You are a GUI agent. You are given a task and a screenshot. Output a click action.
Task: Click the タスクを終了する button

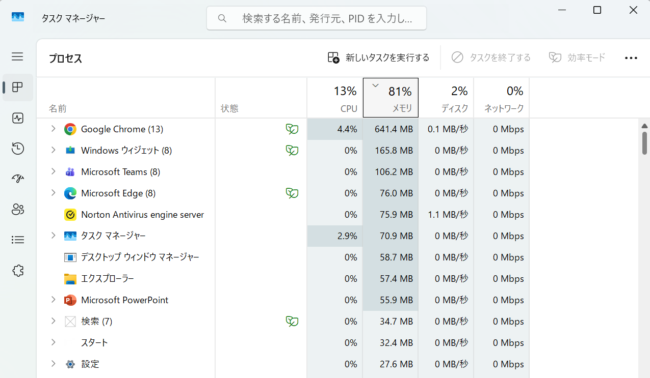[491, 57]
